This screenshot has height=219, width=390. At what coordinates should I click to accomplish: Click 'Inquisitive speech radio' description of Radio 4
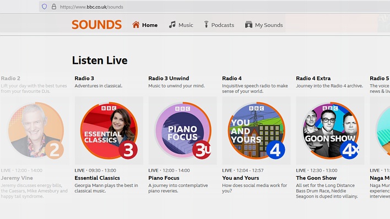[x=255, y=89]
